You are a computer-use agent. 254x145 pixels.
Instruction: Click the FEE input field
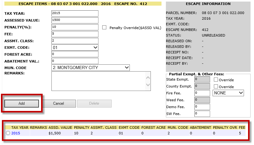75,34
